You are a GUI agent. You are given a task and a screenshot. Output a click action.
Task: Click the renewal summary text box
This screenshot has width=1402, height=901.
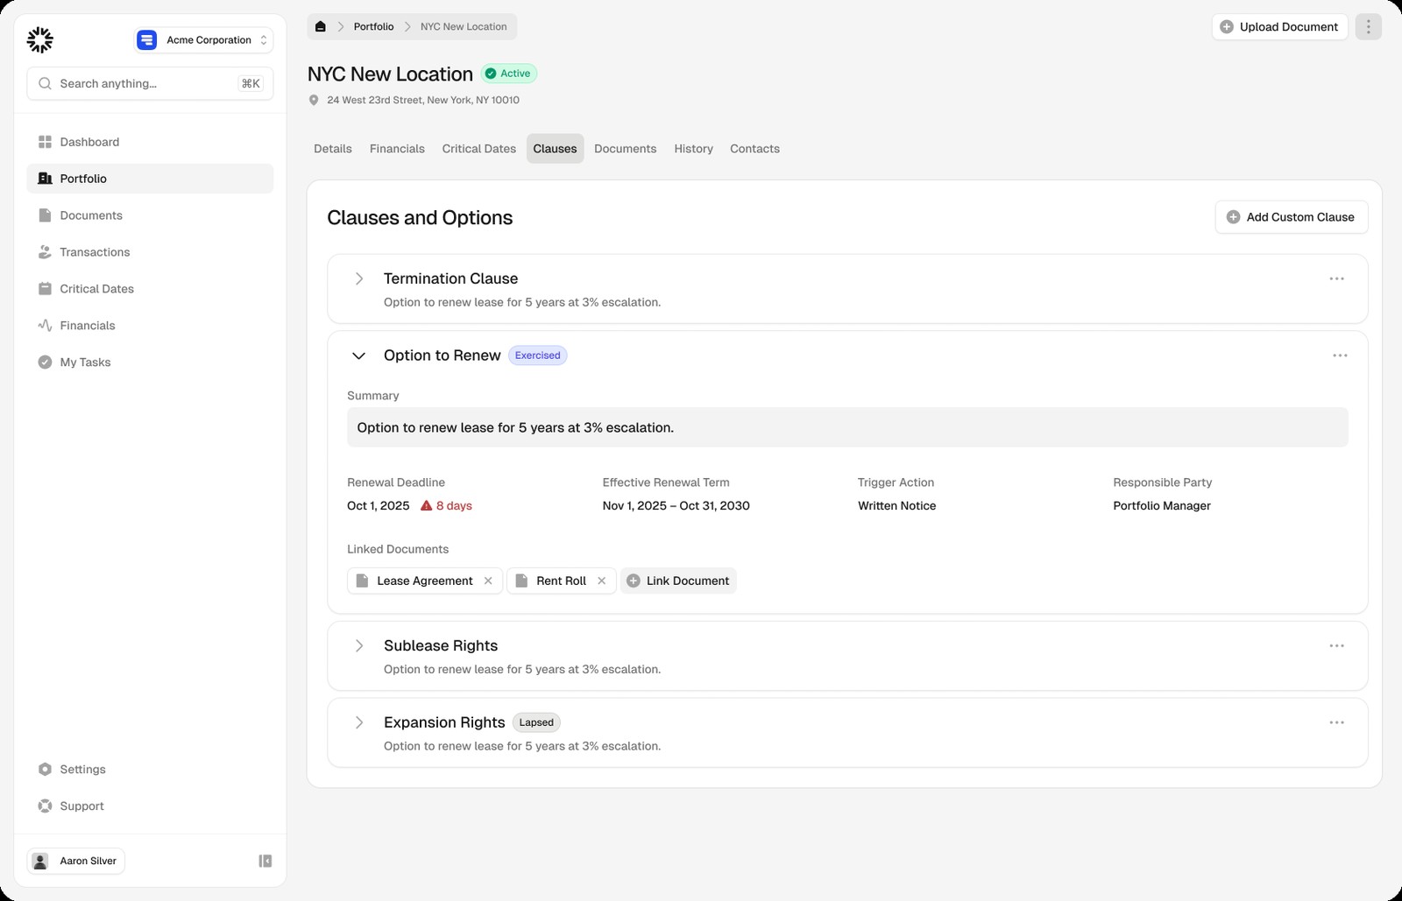click(x=847, y=428)
